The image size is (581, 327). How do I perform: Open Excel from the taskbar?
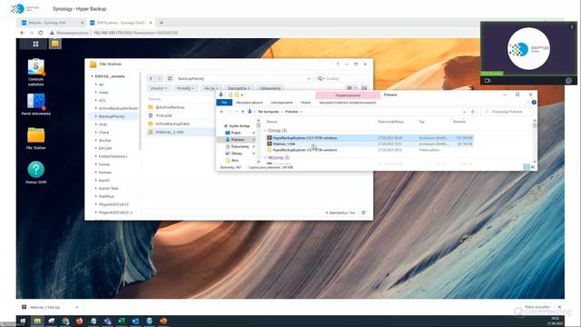122,321
